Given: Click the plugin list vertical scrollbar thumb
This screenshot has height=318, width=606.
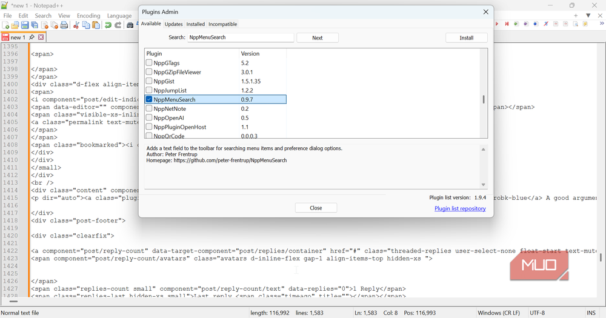Looking at the screenshot, I should pyautogui.click(x=484, y=99).
